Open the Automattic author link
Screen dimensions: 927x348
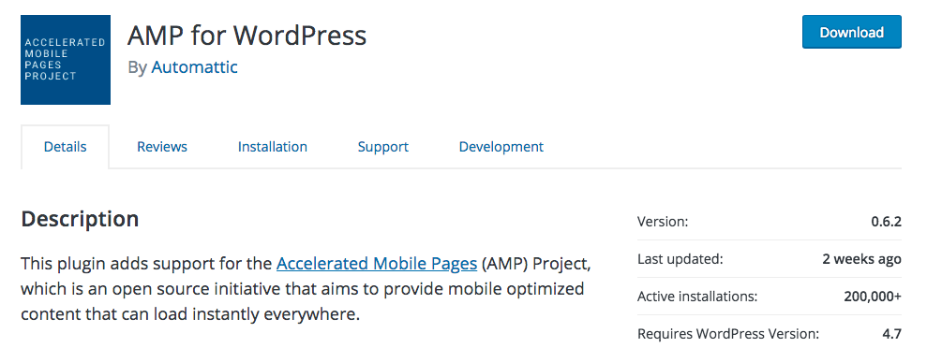(x=195, y=67)
